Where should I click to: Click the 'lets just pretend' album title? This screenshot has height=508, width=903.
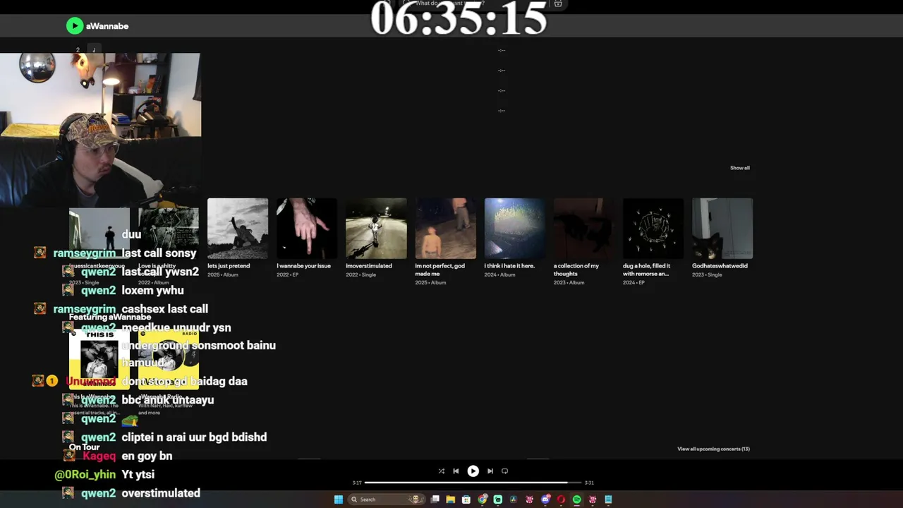229,266
